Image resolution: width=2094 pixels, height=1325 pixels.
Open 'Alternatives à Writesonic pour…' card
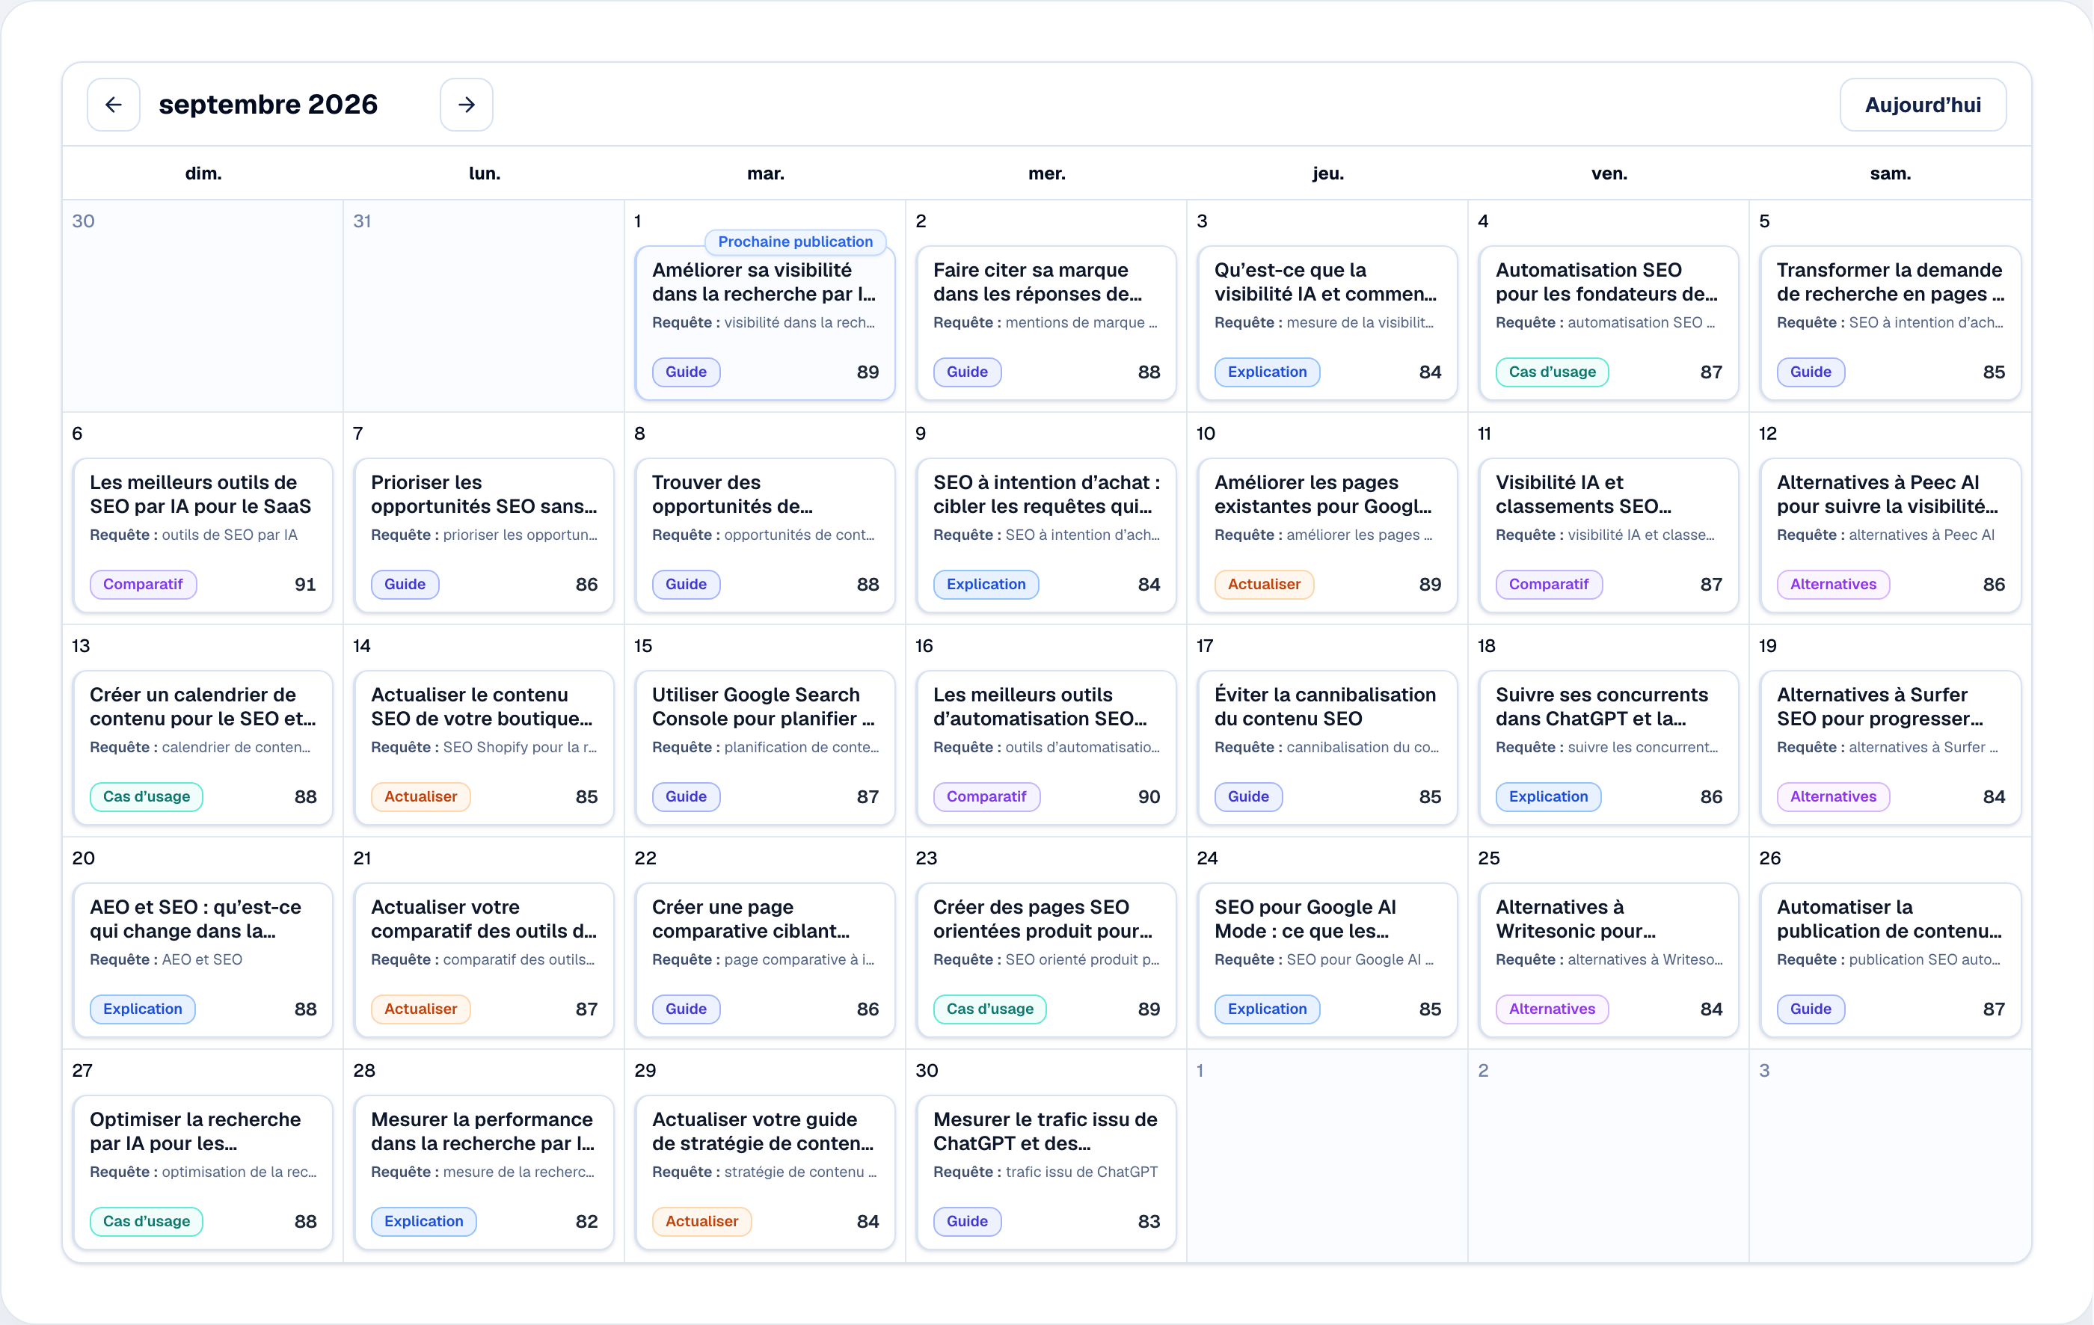click(x=1609, y=960)
